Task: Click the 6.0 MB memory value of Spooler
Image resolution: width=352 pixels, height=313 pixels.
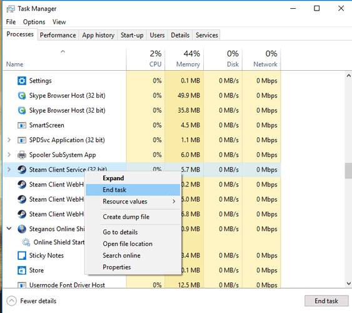Action: click(x=190, y=155)
